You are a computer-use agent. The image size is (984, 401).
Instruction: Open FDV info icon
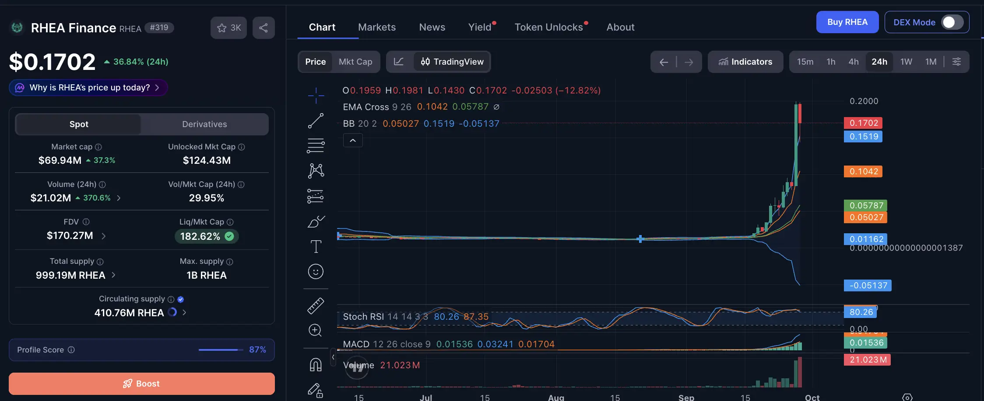(86, 222)
